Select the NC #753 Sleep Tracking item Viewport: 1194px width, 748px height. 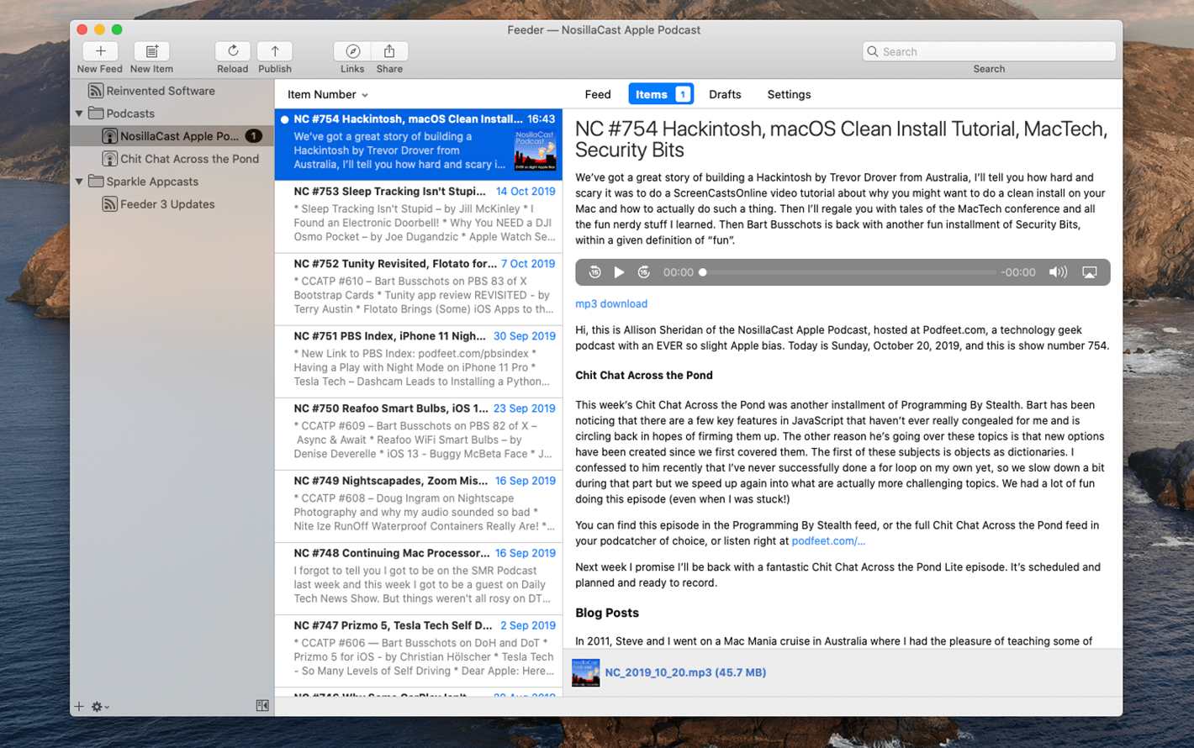point(419,217)
